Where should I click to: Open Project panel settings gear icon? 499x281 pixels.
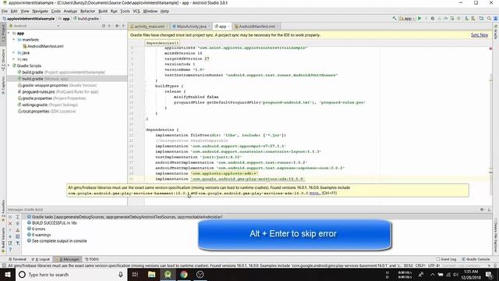pos(117,26)
